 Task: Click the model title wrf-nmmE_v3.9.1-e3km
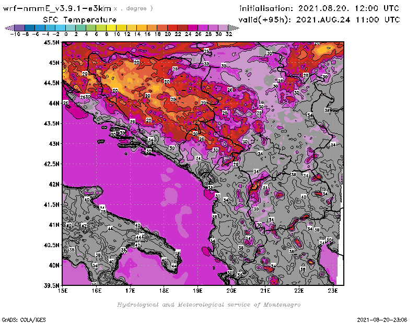click(x=57, y=8)
